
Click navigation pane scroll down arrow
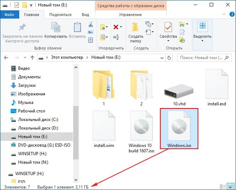point(76,180)
